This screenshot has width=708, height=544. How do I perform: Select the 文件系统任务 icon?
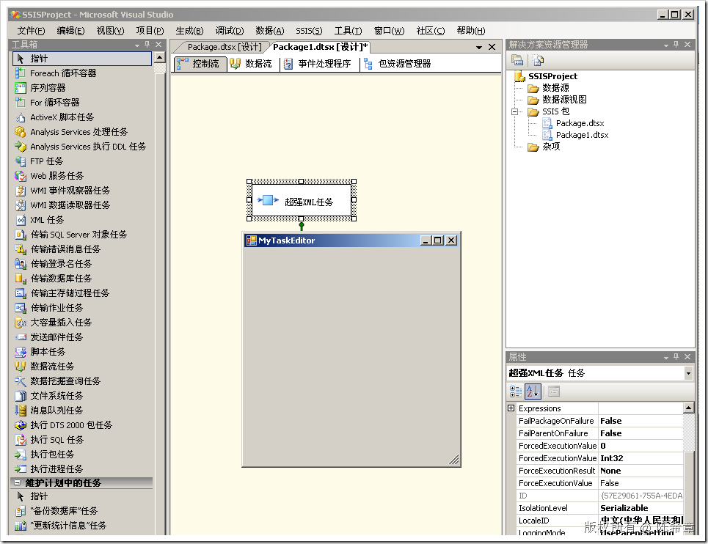21,396
